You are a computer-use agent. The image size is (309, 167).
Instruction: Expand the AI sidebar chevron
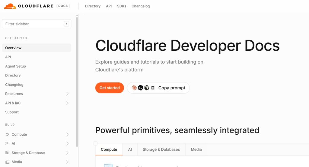click(x=67, y=143)
